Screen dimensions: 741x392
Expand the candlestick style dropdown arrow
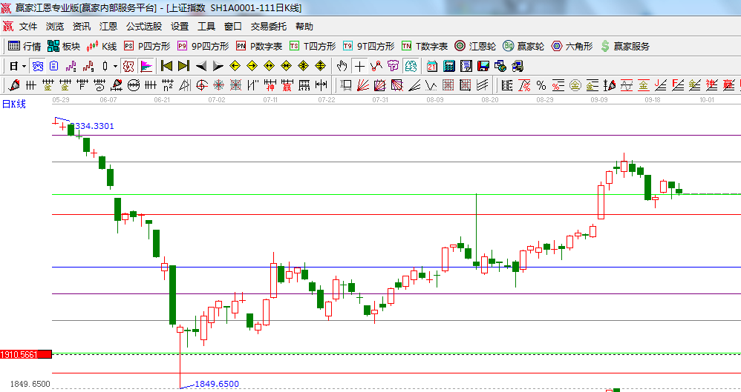[x=115, y=66]
